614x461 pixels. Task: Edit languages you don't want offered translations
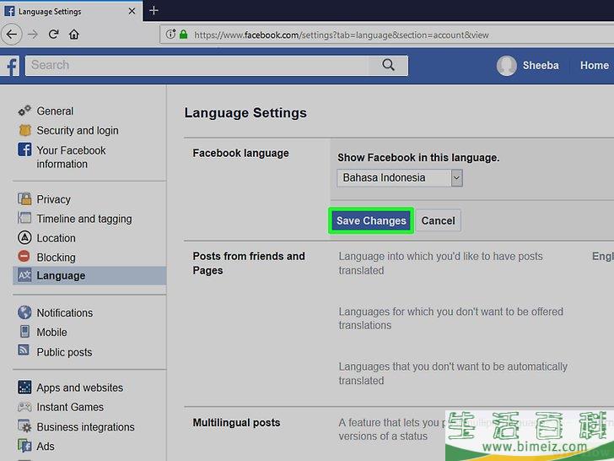pos(450,318)
